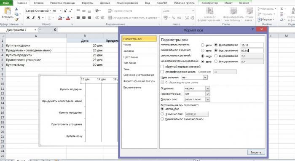The image size is (295, 161).
Task: Click the increase decimal icon
Action: pos(187,18)
